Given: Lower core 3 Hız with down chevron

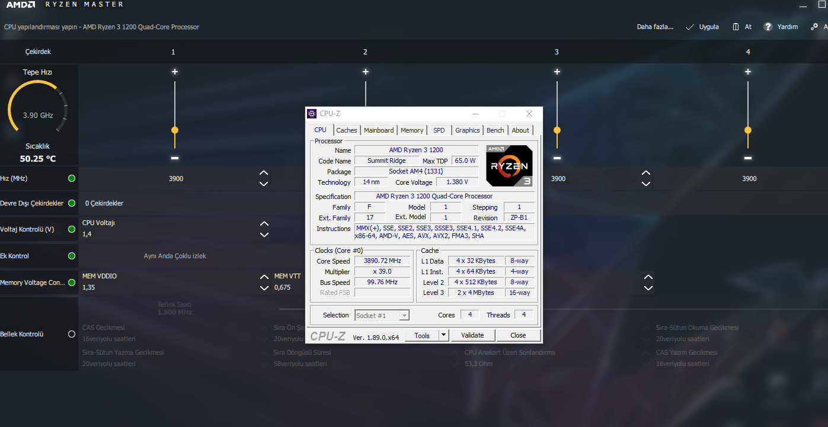Looking at the screenshot, I should 647,184.
